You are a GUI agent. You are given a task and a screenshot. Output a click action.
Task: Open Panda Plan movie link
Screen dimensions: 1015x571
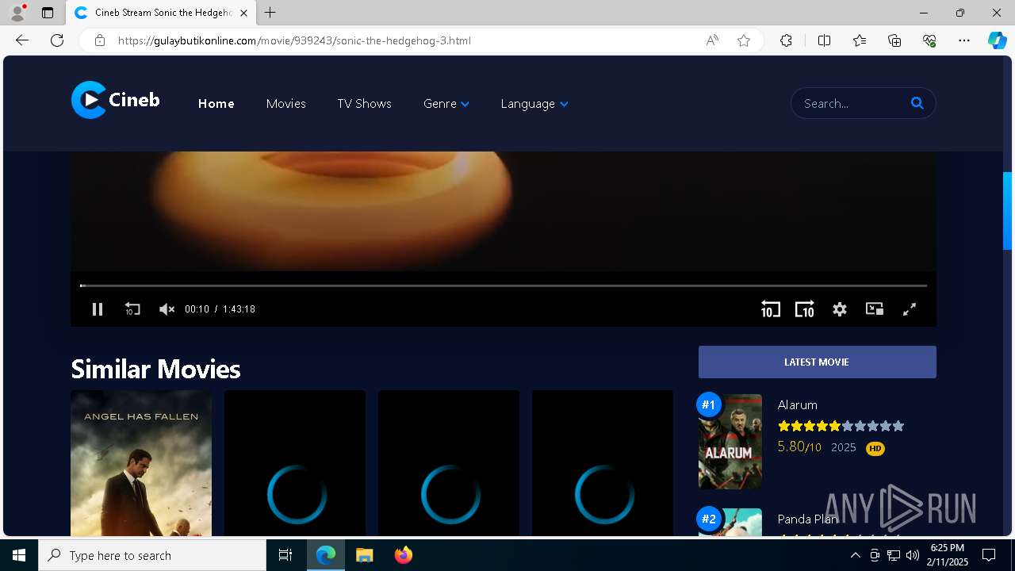coord(808,519)
